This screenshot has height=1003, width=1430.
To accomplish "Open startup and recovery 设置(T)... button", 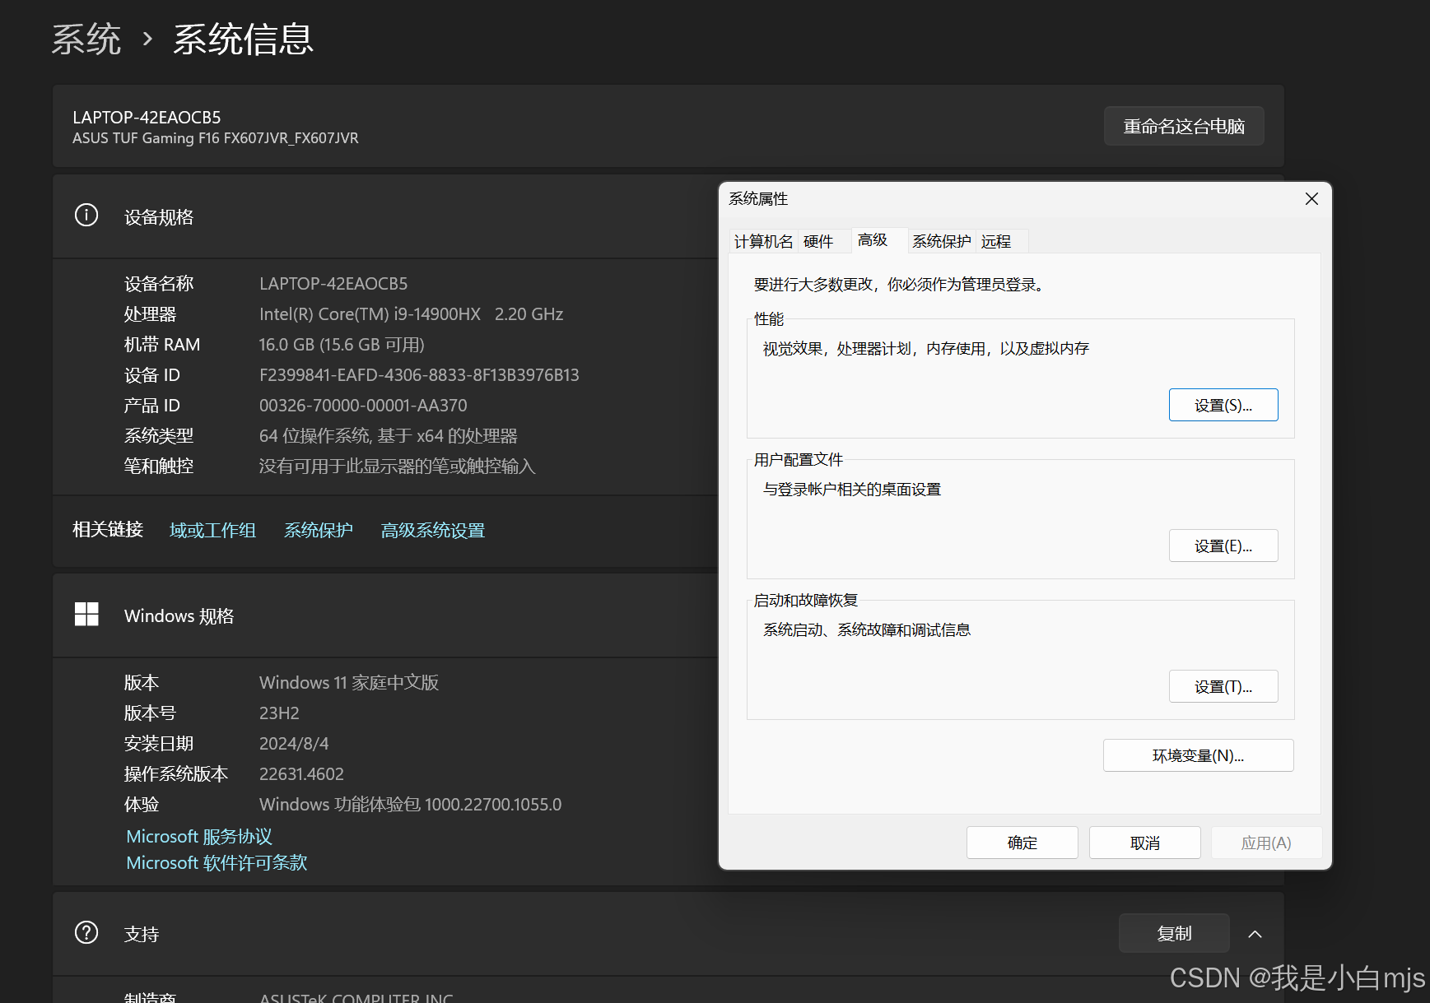I will tap(1223, 686).
